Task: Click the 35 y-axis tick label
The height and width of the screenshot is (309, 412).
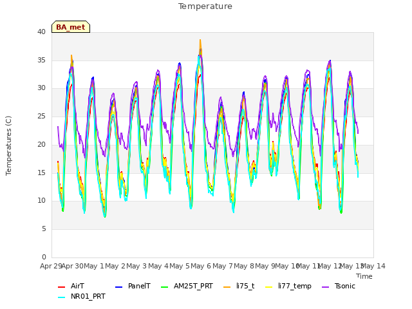Action: (x=41, y=60)
